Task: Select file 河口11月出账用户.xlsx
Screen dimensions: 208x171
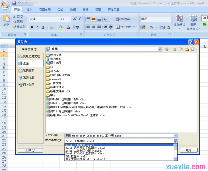Action: [63, 111]
